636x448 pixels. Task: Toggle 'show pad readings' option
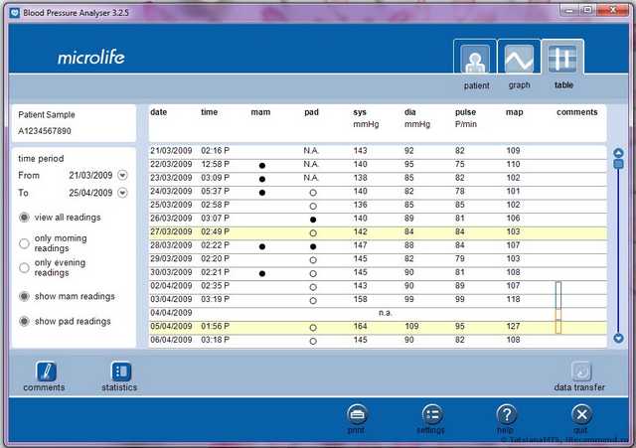(24, 321)
